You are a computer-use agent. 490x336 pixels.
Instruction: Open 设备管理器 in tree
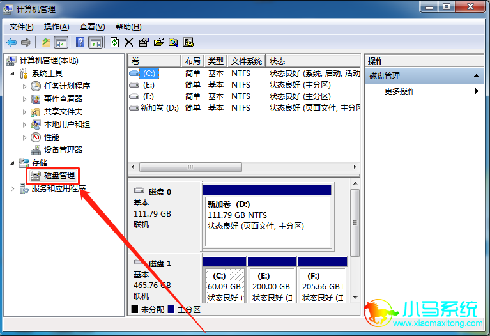tap(63, 150)
